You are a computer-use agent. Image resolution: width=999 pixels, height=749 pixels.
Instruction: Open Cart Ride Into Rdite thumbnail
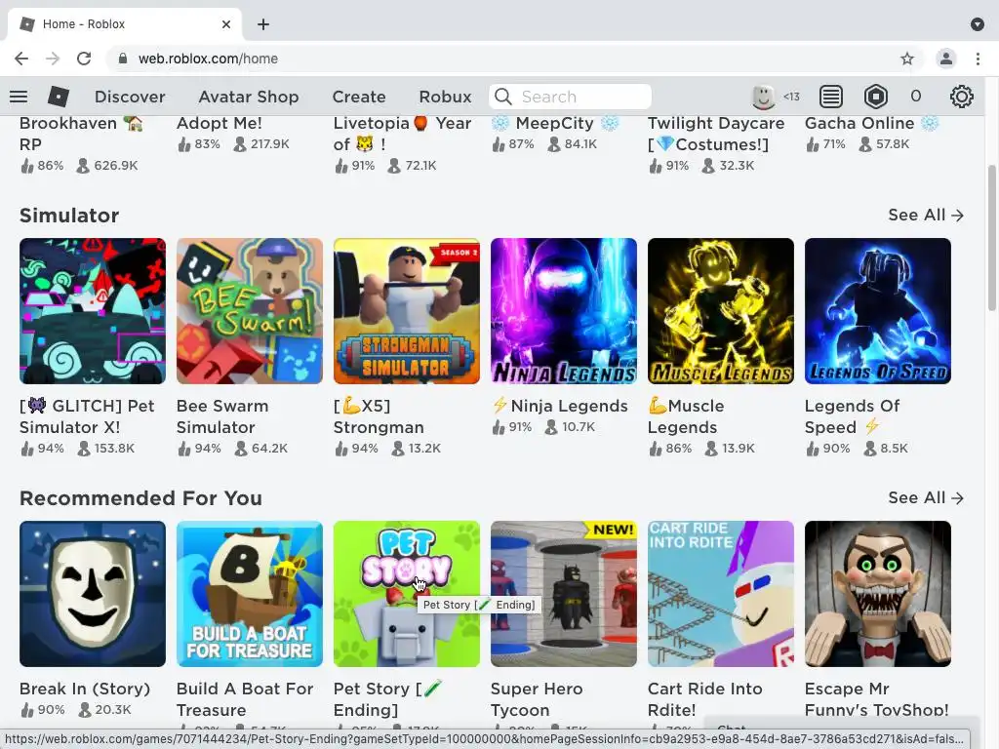point(721,594)
